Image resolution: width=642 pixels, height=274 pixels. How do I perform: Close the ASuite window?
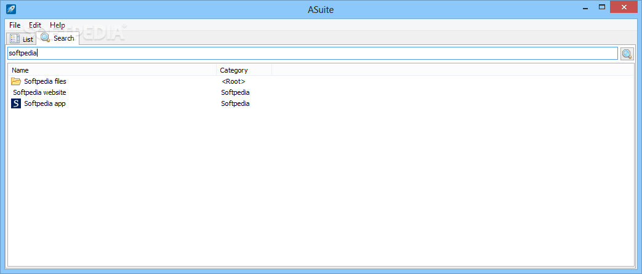[624, 7]
